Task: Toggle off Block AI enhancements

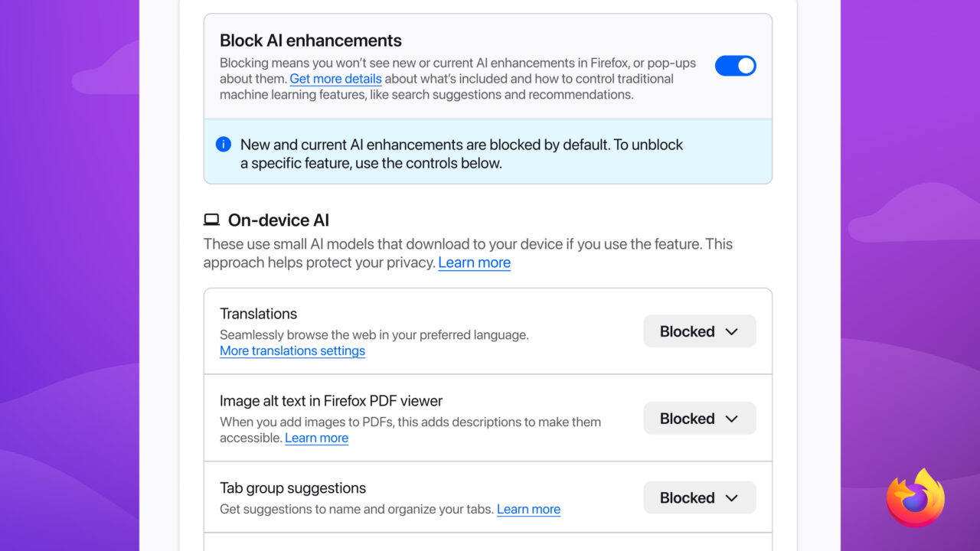Action: pos(735,66)
